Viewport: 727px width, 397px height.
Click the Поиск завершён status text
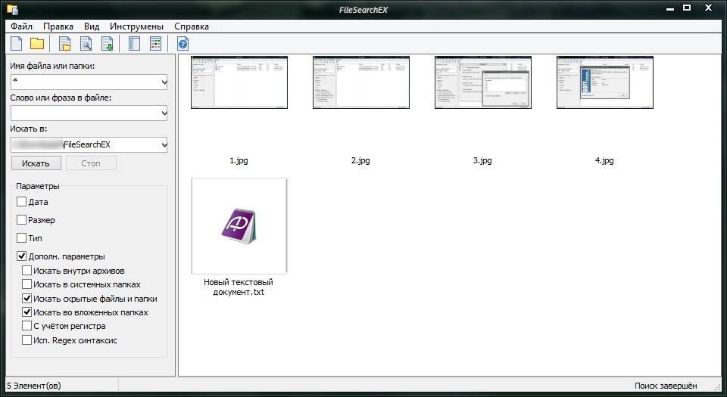point(666,386)
